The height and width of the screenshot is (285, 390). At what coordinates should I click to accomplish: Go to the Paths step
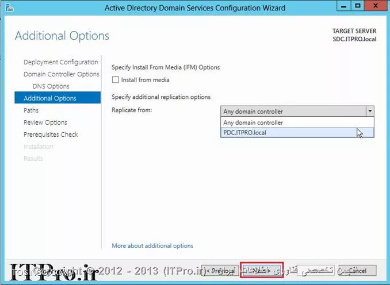[31, 110]
